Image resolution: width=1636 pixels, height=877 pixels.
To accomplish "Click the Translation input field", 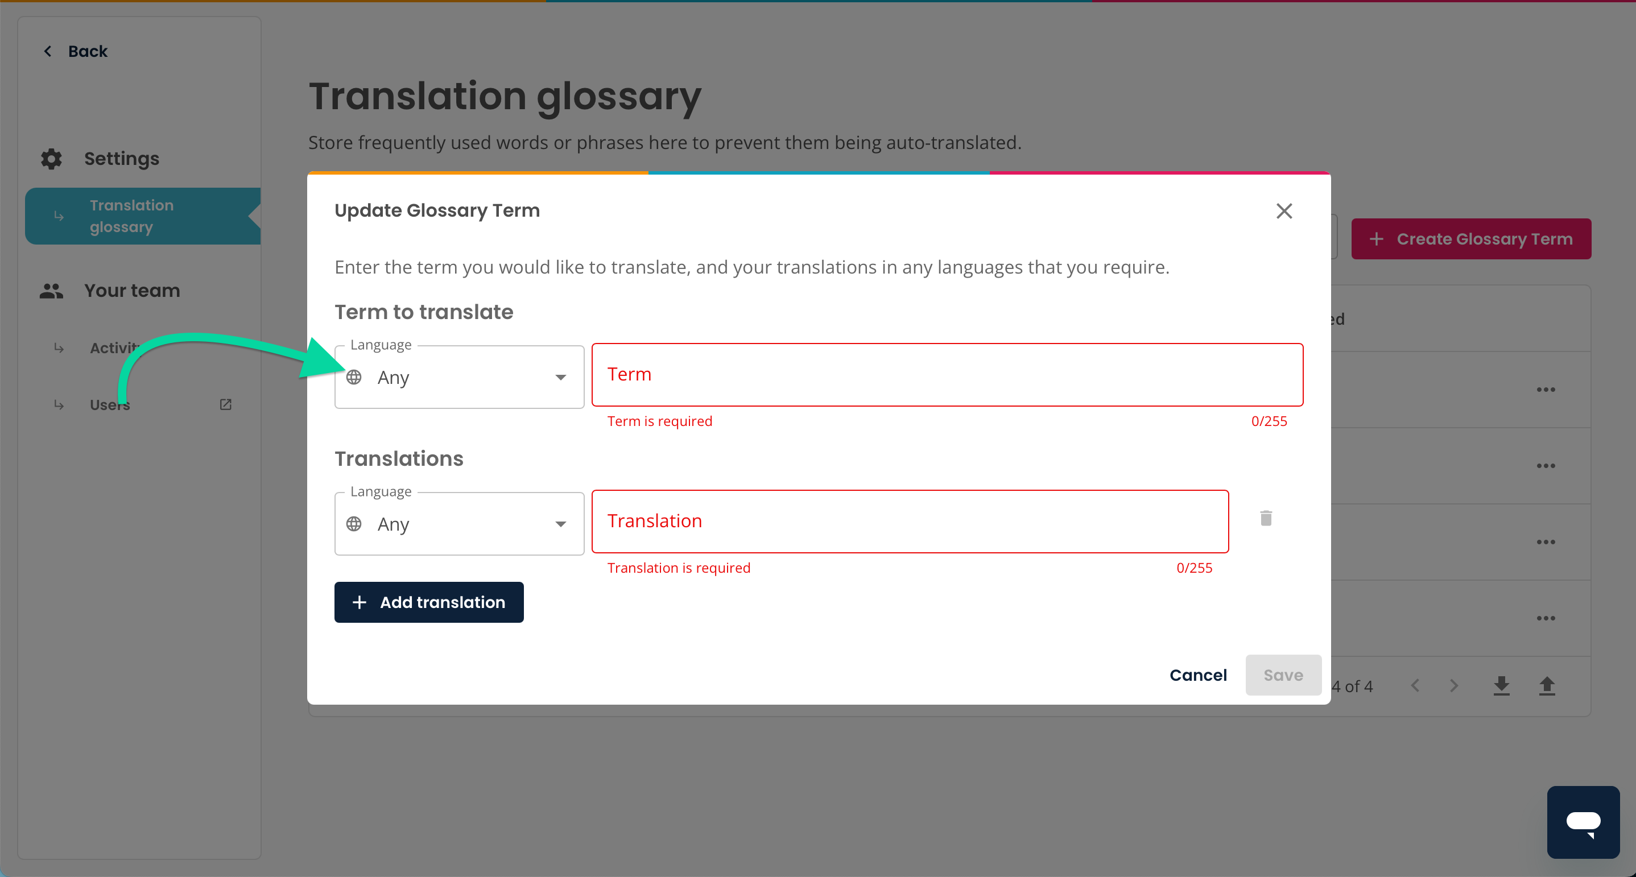I will point(910,522).
